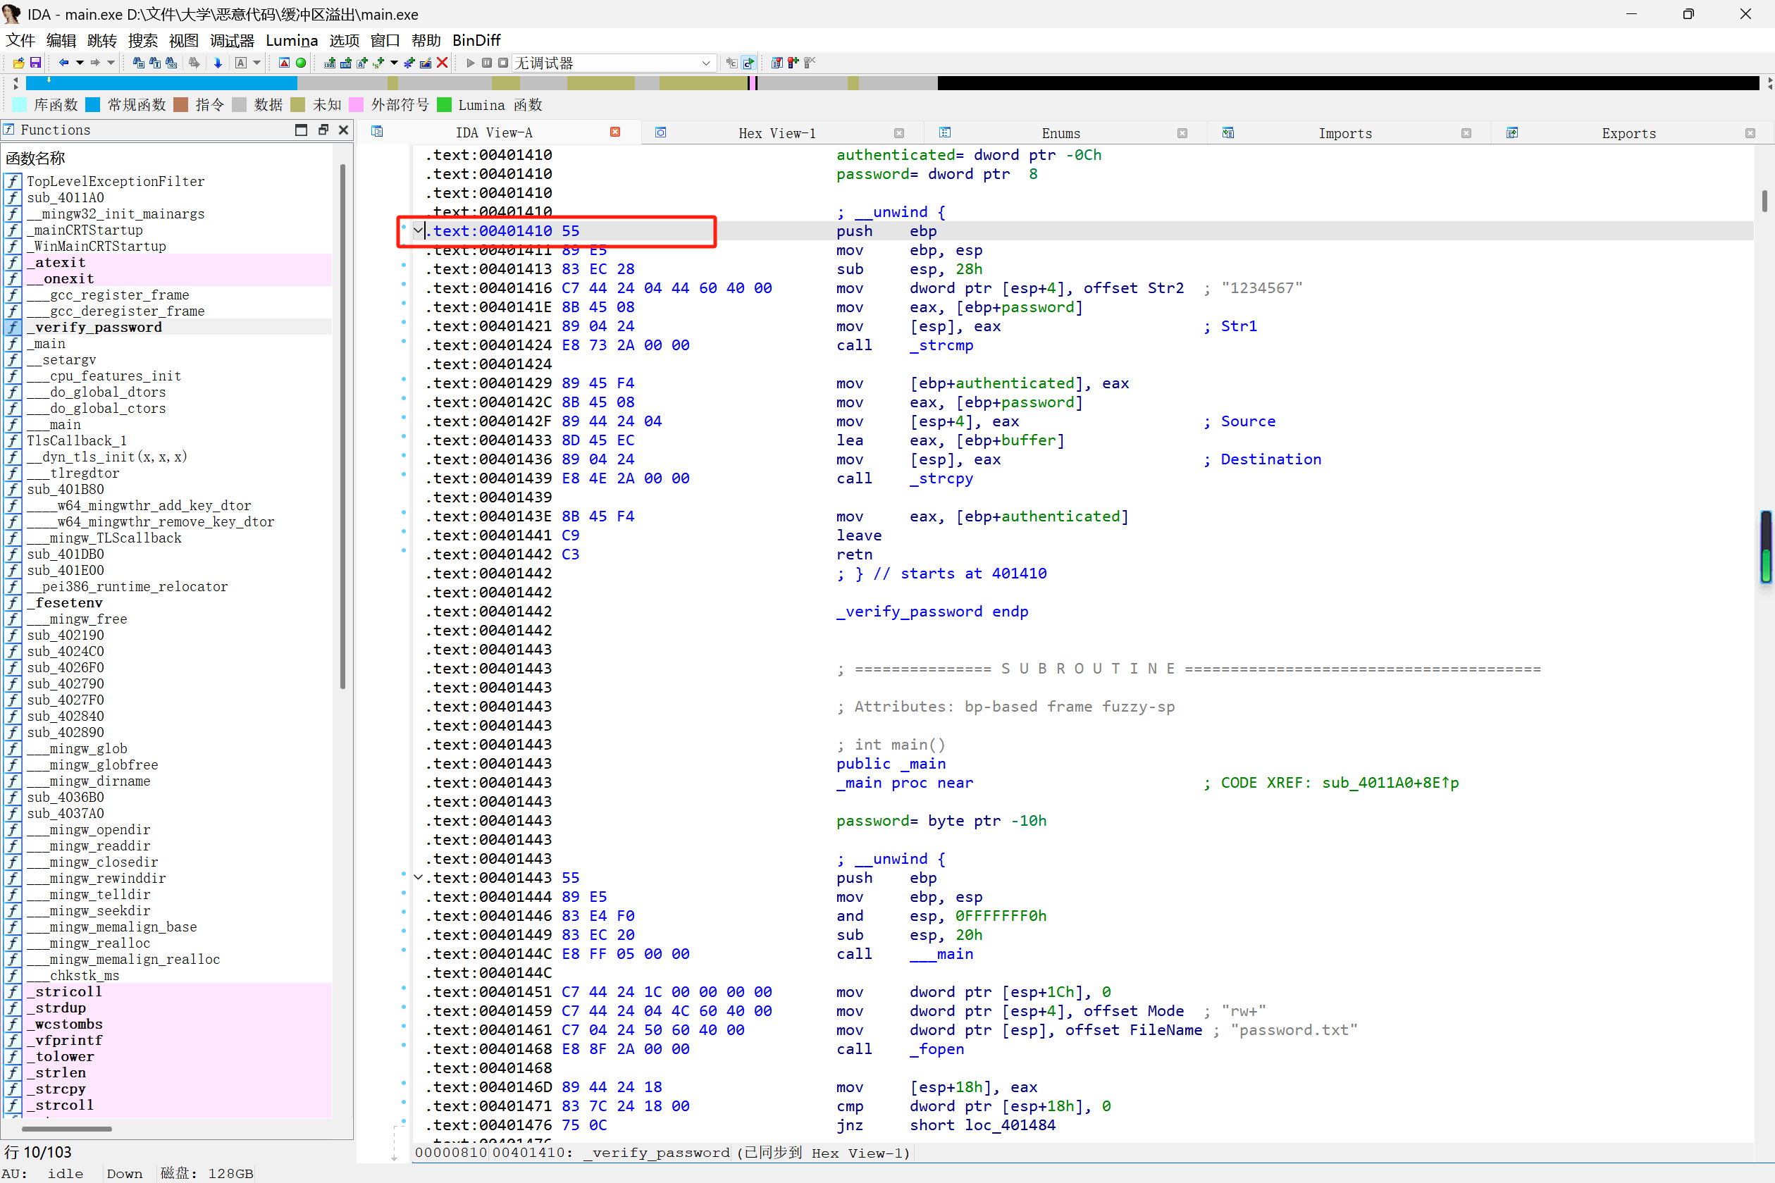Collapse the _verify_password function at 00401410

418,231
